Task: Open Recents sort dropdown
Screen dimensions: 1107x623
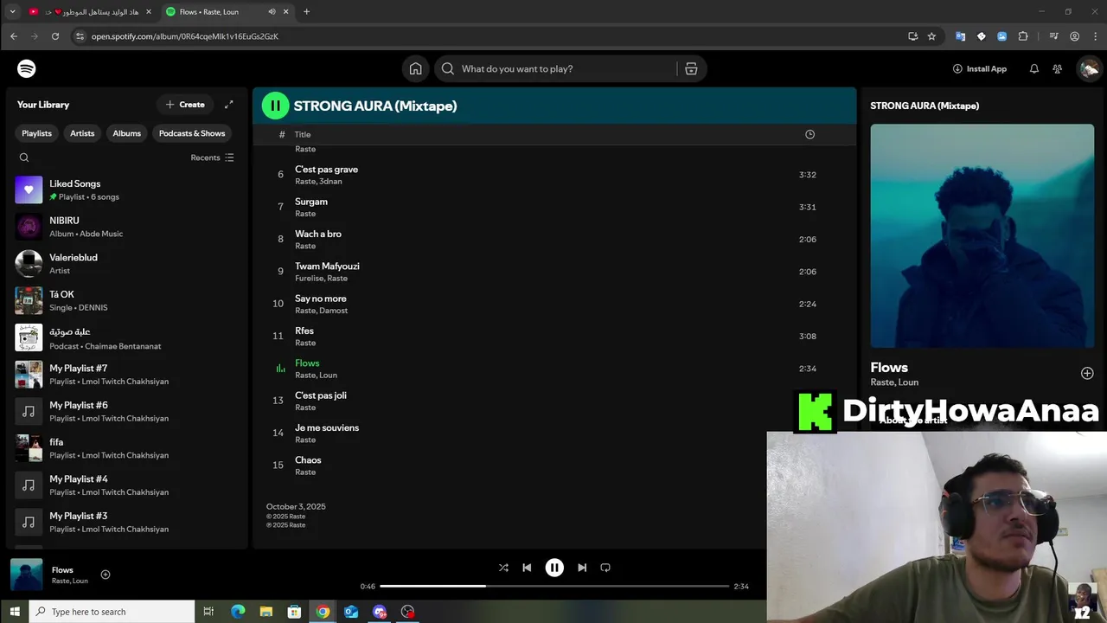Action: tap(212, 157)
